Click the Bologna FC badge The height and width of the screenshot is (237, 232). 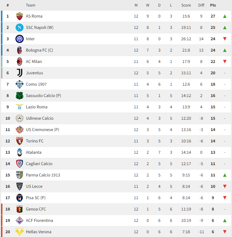[20, 50]
